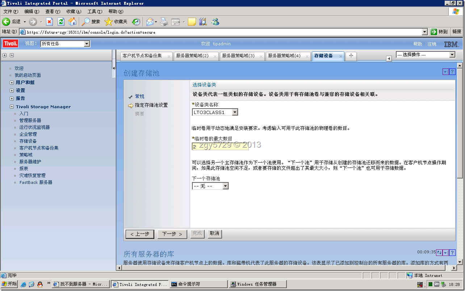
Task: Open the 工具(T) menu
Action: (x=95, y=12)
